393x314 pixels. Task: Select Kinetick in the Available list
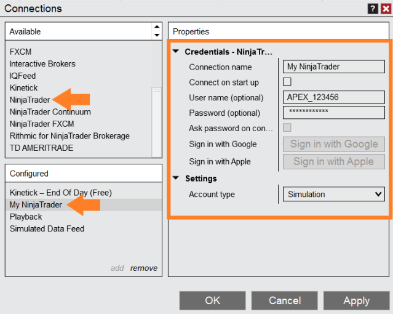coord(23,88)
